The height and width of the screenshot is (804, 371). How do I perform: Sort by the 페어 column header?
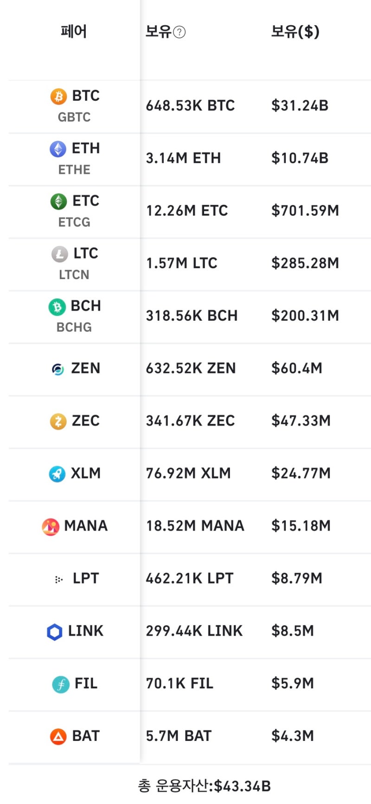(74, 32)
